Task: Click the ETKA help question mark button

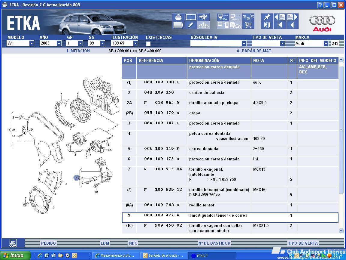Action: click(320, 5)
